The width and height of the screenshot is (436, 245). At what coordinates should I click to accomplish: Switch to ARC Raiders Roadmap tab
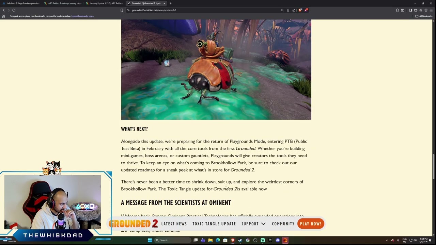click(x=62, y=3)
